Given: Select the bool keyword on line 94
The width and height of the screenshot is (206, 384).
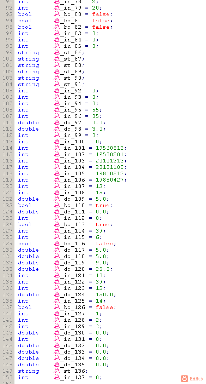Looking at the screenshot, I should (x=25, y=21).
